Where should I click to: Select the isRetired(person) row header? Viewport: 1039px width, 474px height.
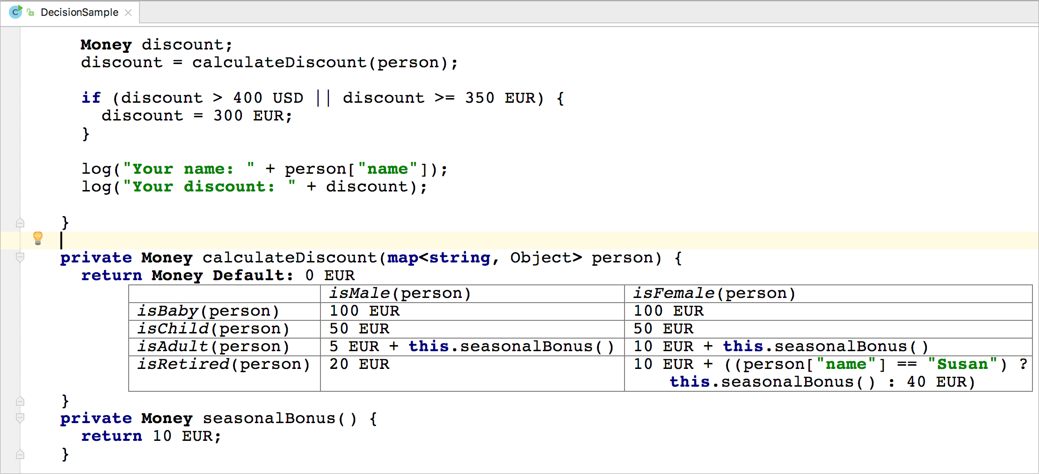(224, 364)
